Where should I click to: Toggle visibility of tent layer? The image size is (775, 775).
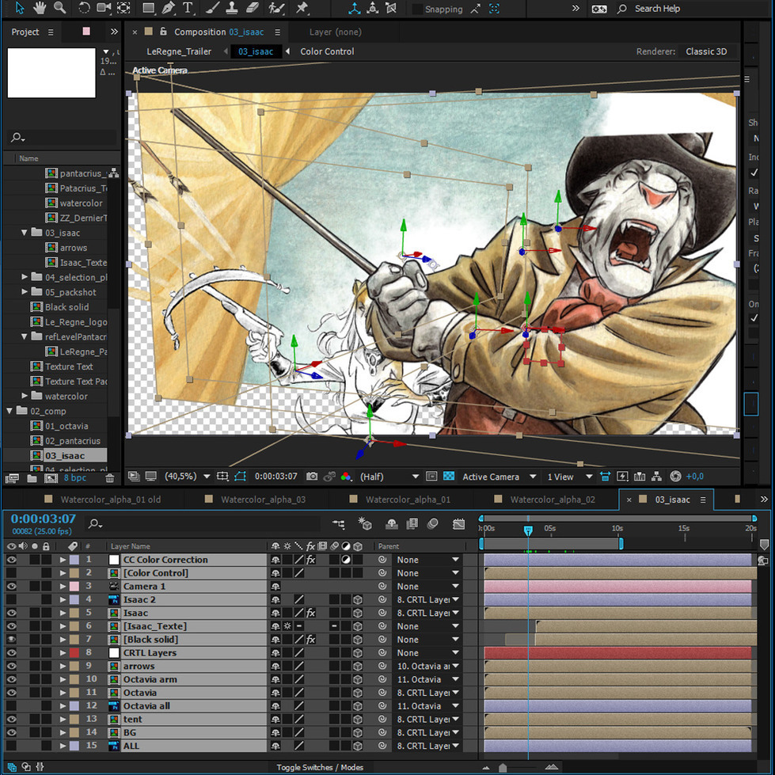coord(11,719)
